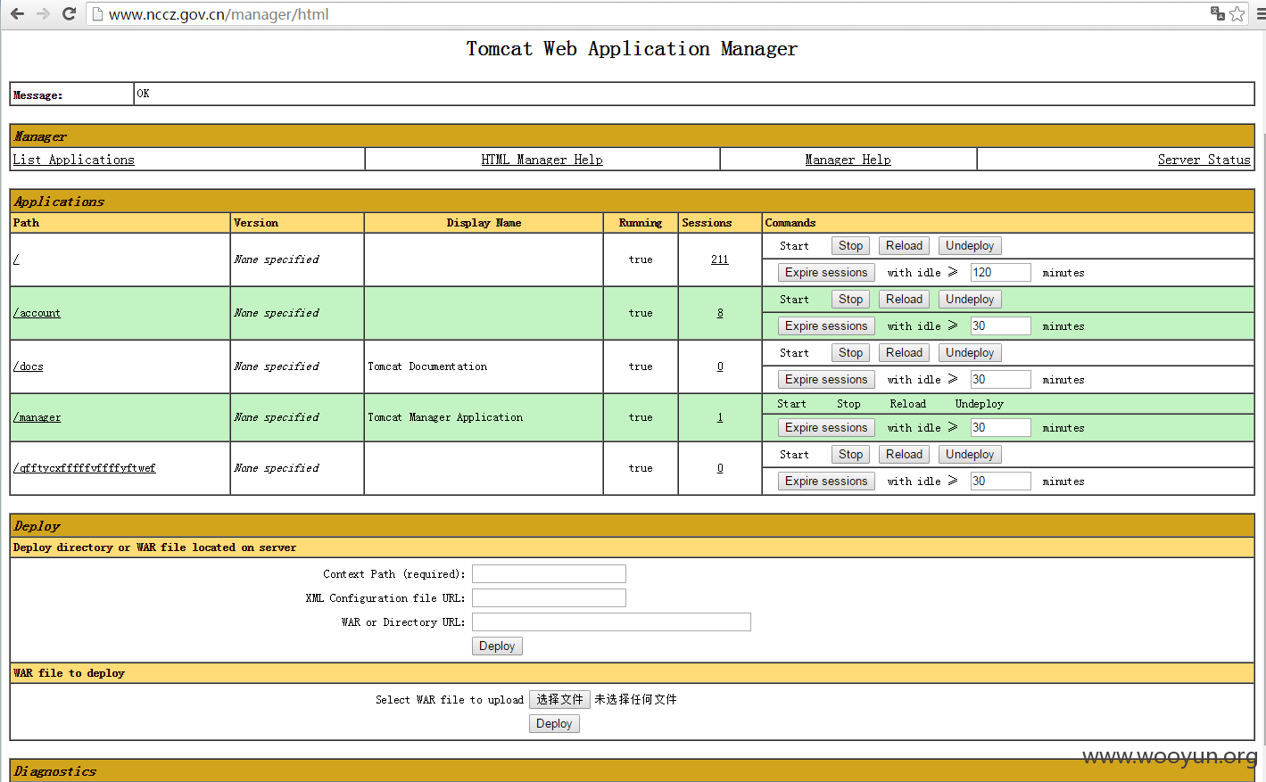Open Manager Help link
The image size is (1266, 782).
848,160
